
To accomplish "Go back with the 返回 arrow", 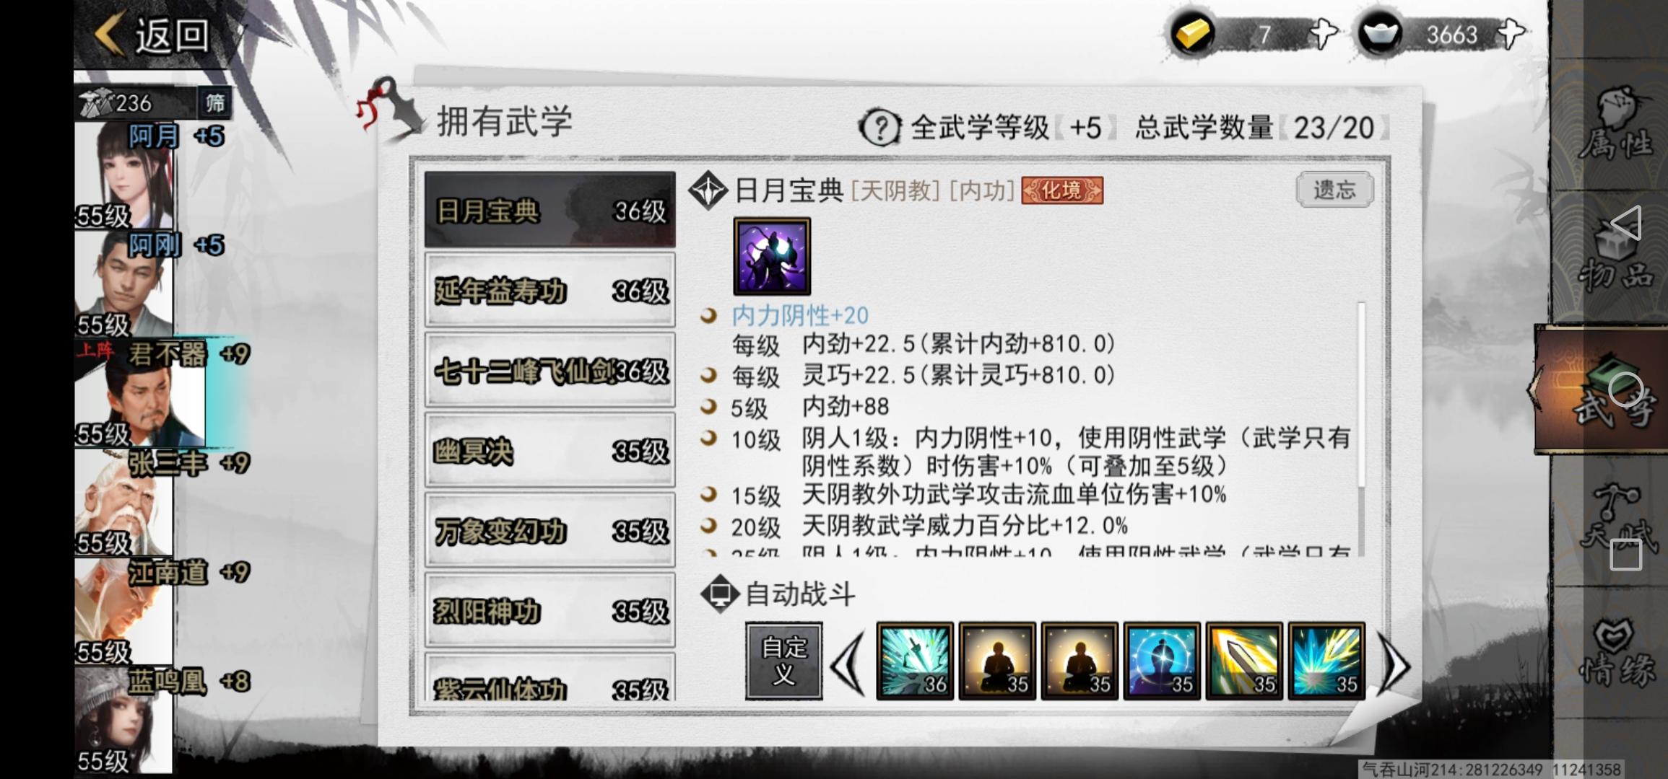I will 153,35.
